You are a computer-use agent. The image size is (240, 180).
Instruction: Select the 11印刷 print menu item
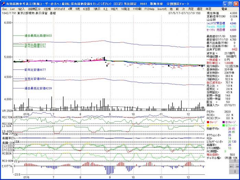click(138, 8)
